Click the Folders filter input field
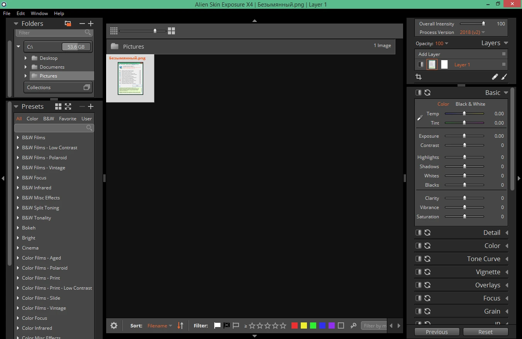The image size is (522, 339). [x=55, y=33]
